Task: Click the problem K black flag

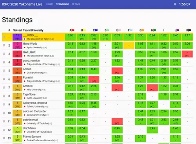Action: 189,30
